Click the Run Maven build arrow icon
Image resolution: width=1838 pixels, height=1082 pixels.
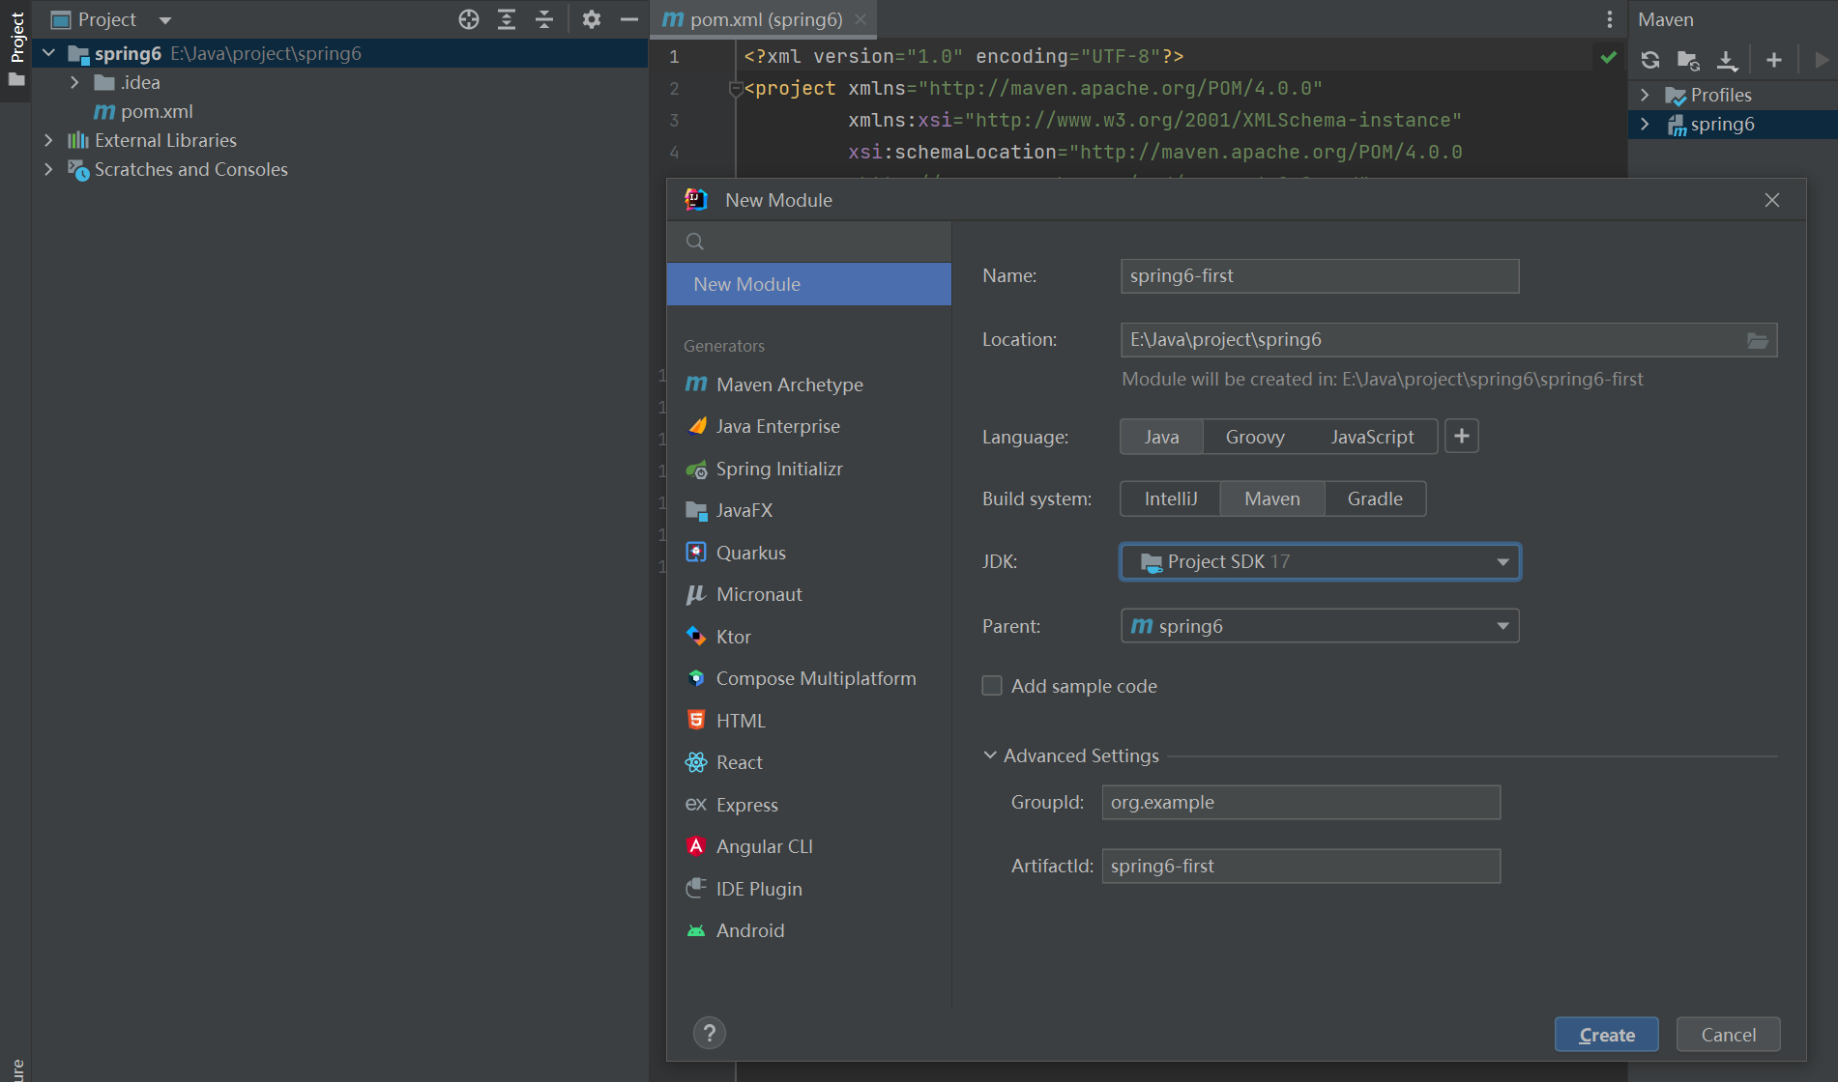click(1823, 60)
